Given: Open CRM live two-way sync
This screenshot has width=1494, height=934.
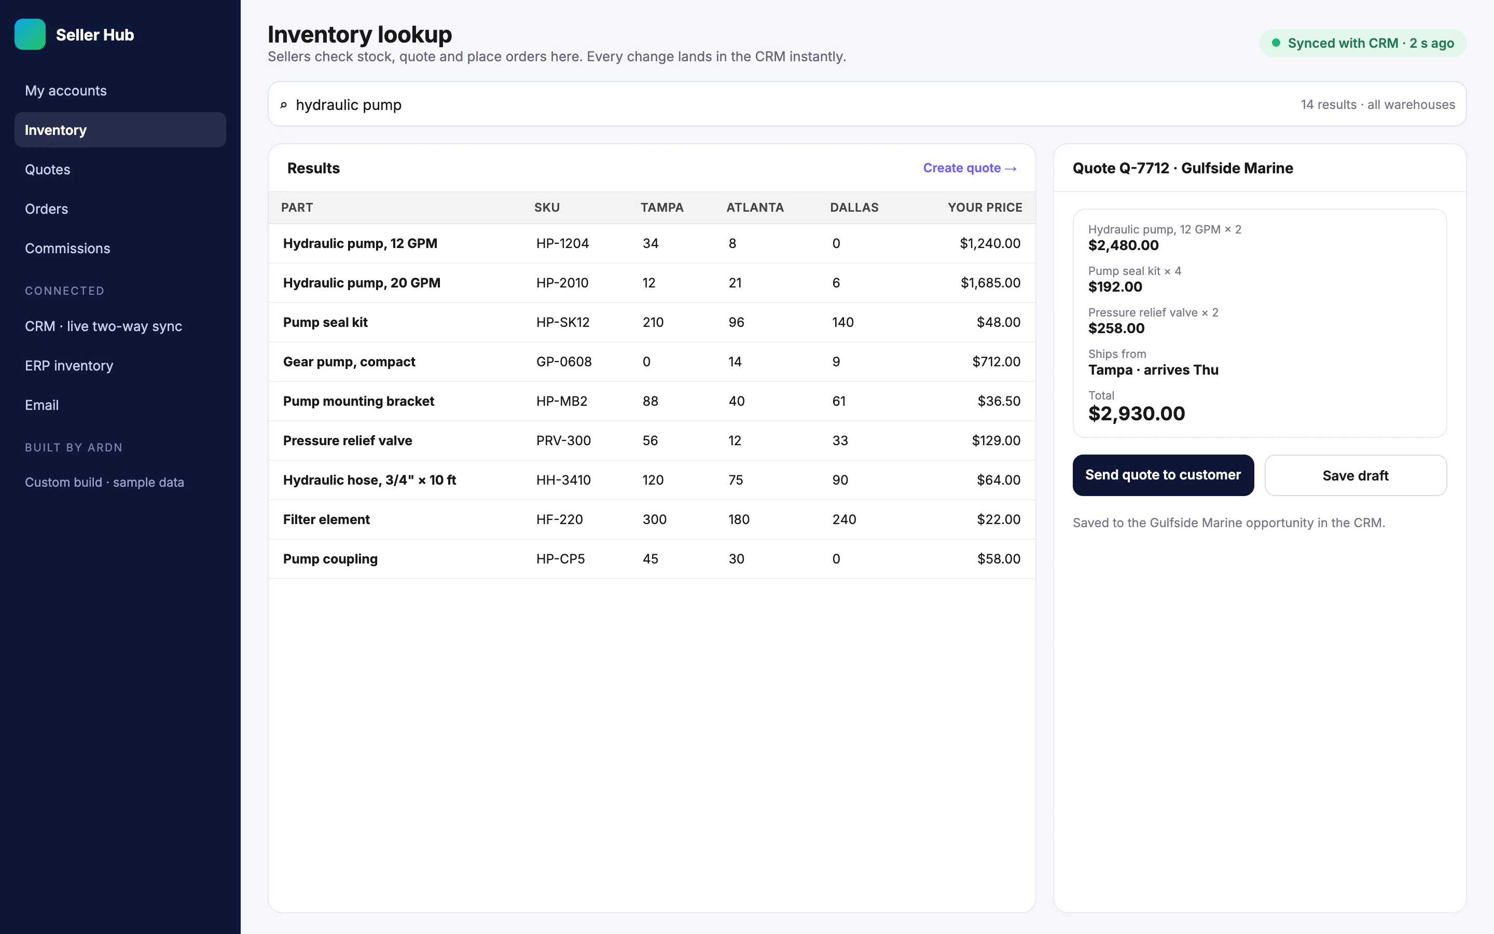Looking at the screenshot, I should [120, 326].
